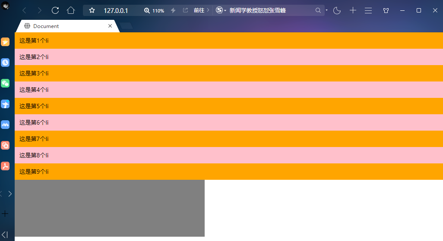
Task: Click the row 这是第5个li
Action: click(x=229, y=106)
